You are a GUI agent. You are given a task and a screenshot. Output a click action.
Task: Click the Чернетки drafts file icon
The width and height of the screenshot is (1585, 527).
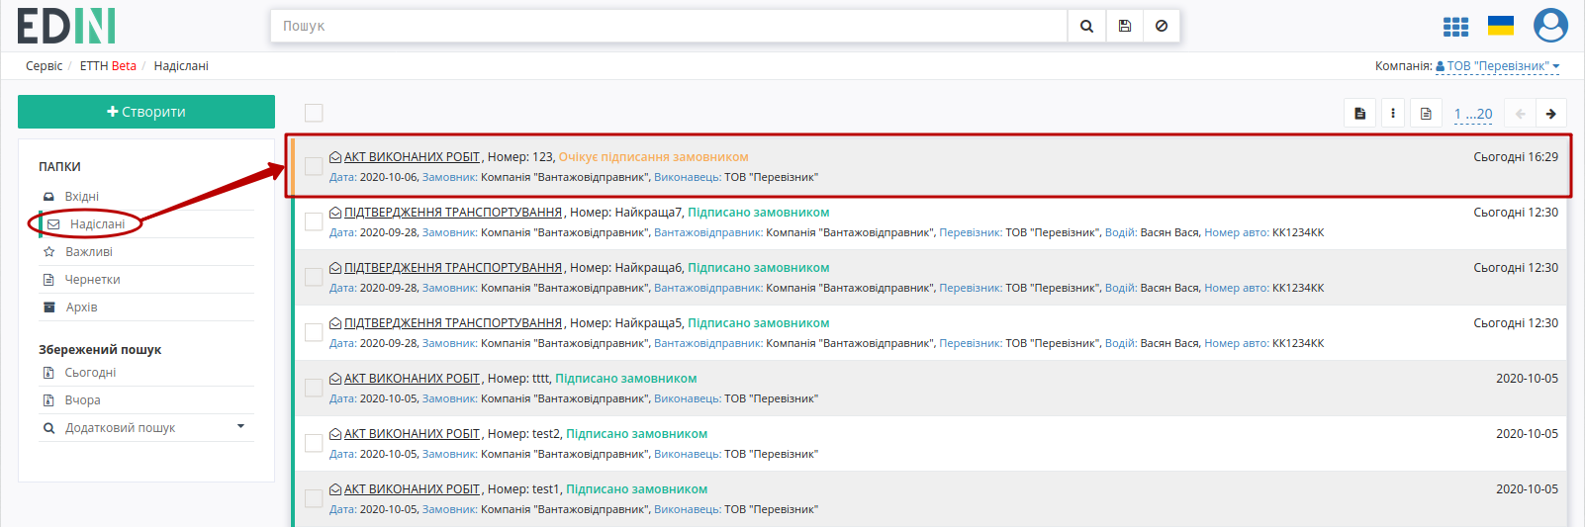coord(48,280)
